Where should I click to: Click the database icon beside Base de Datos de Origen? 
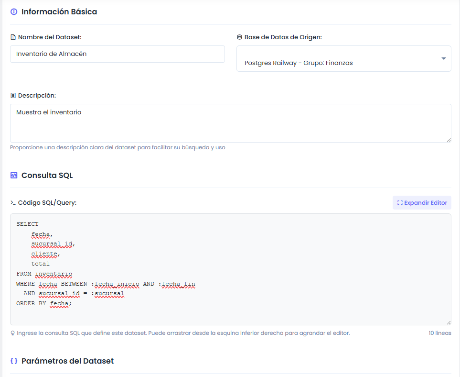tap(240, 36)
